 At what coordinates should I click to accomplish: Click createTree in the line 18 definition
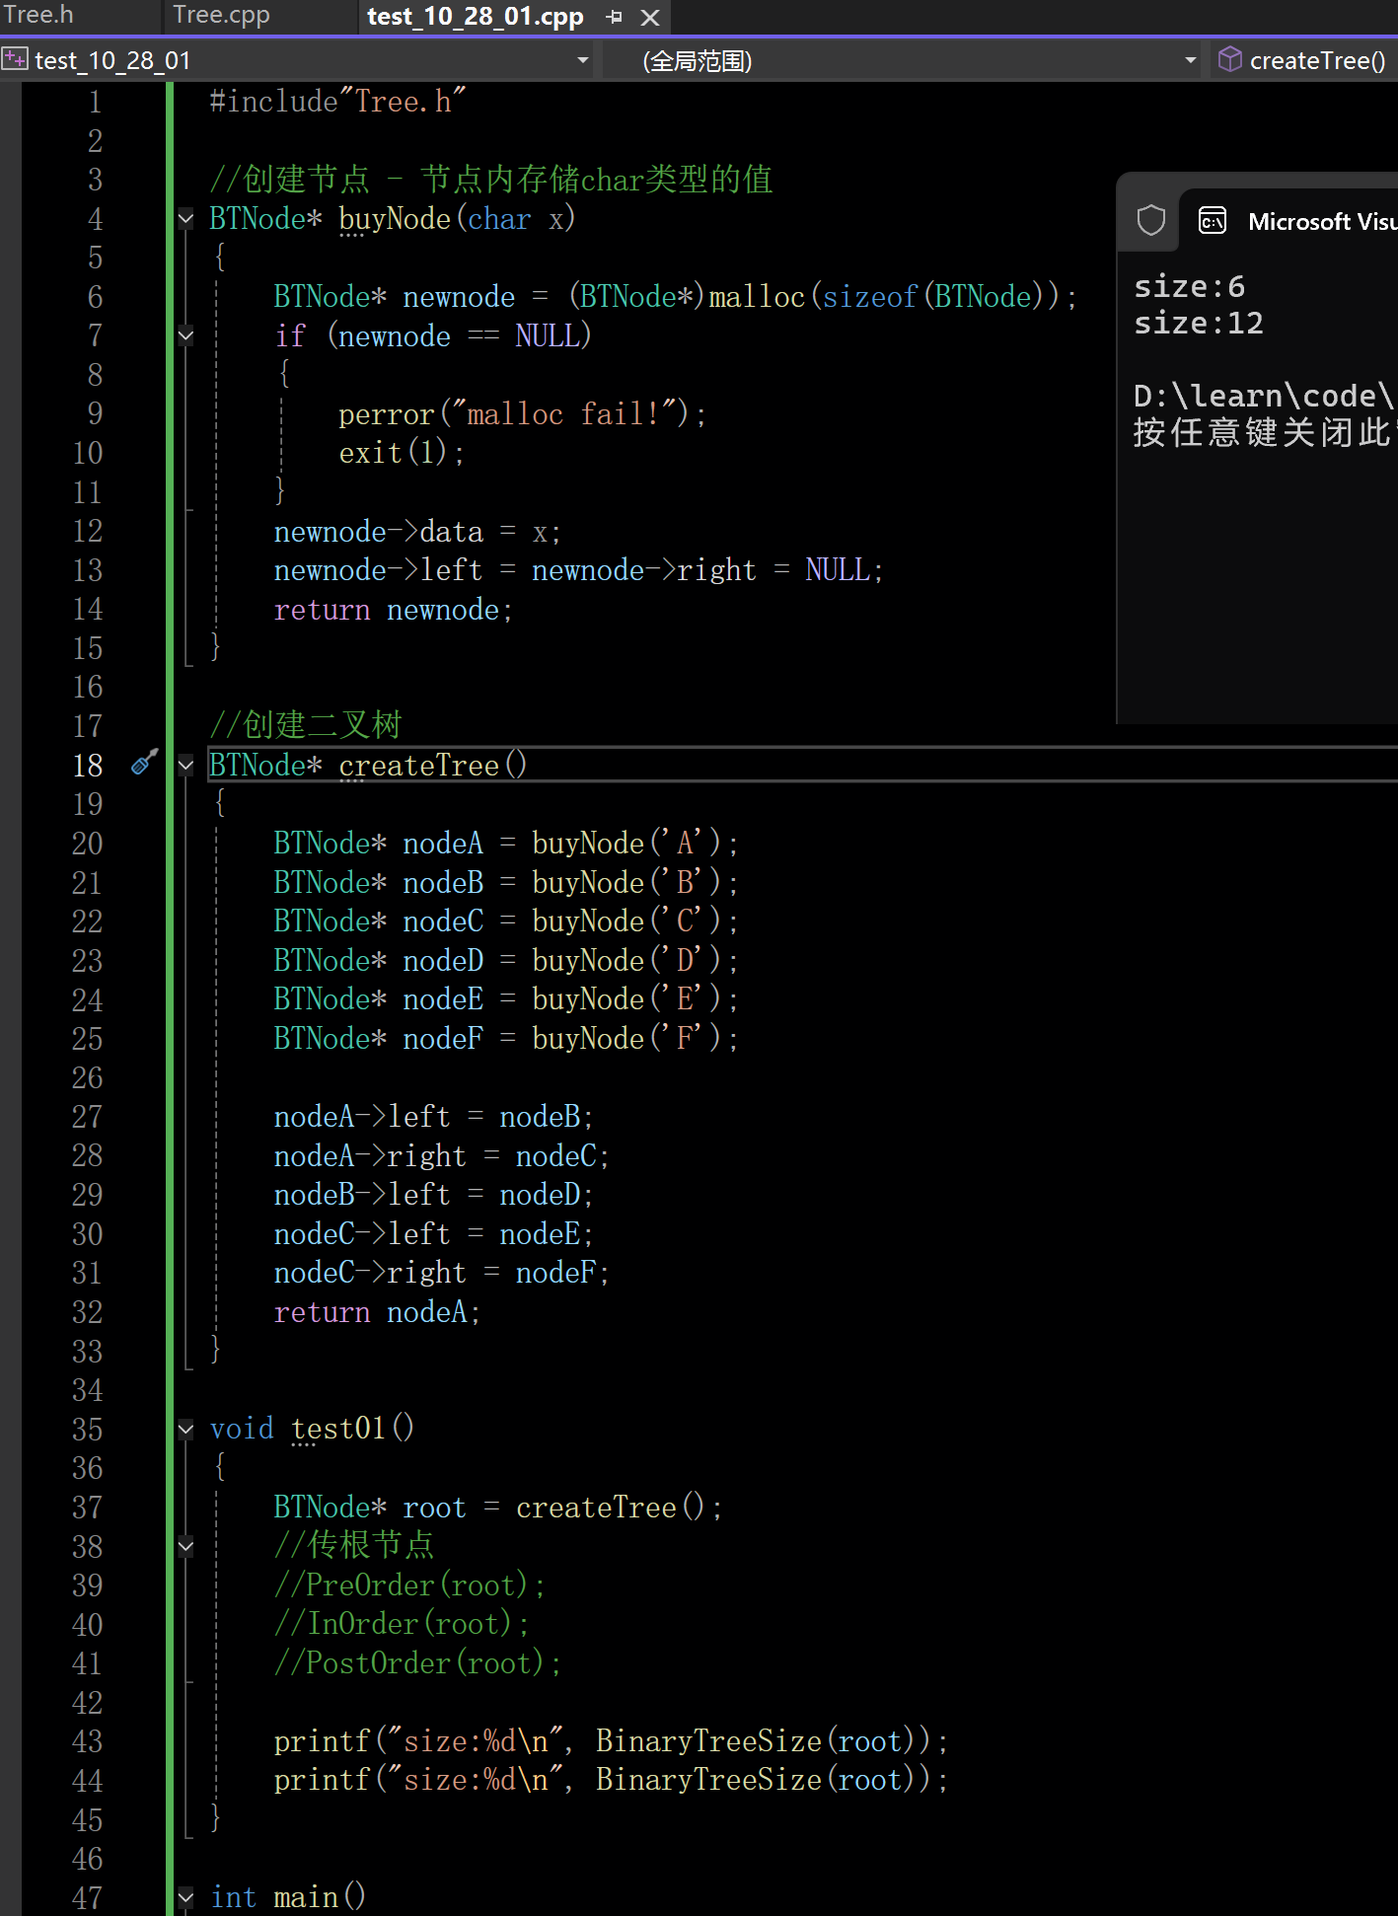pos(419,765)
